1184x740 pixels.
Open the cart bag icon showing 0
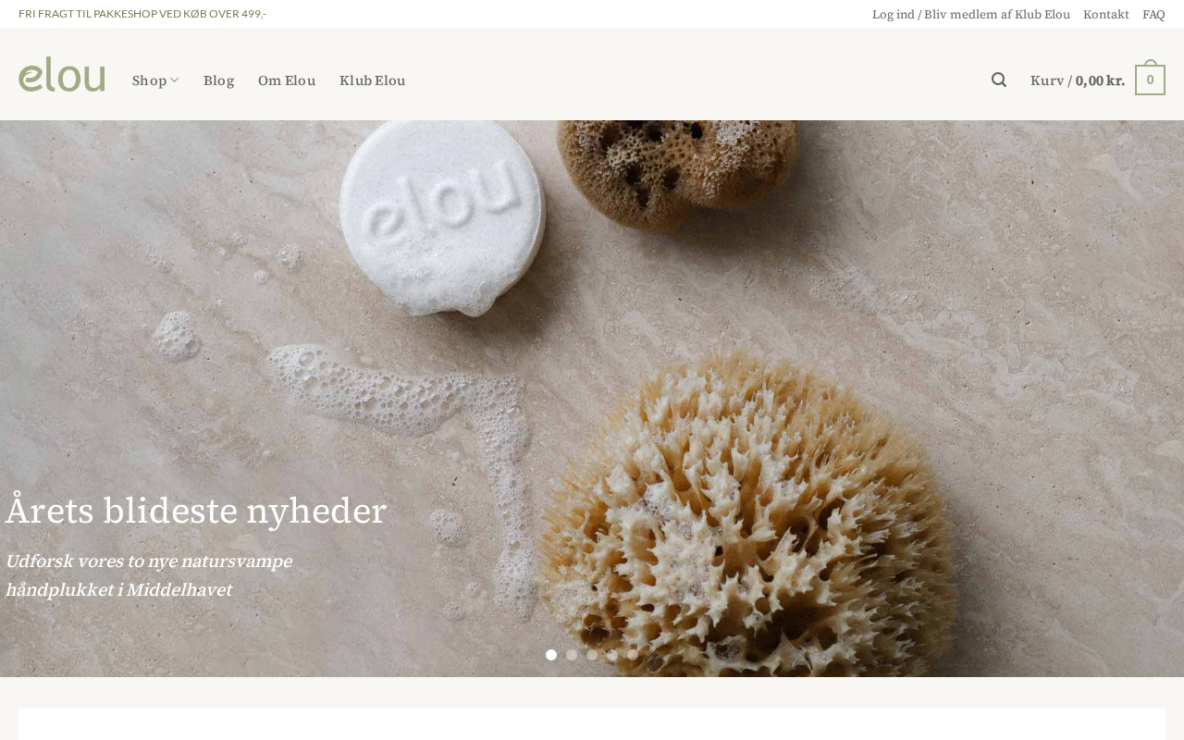point(1150,78)
